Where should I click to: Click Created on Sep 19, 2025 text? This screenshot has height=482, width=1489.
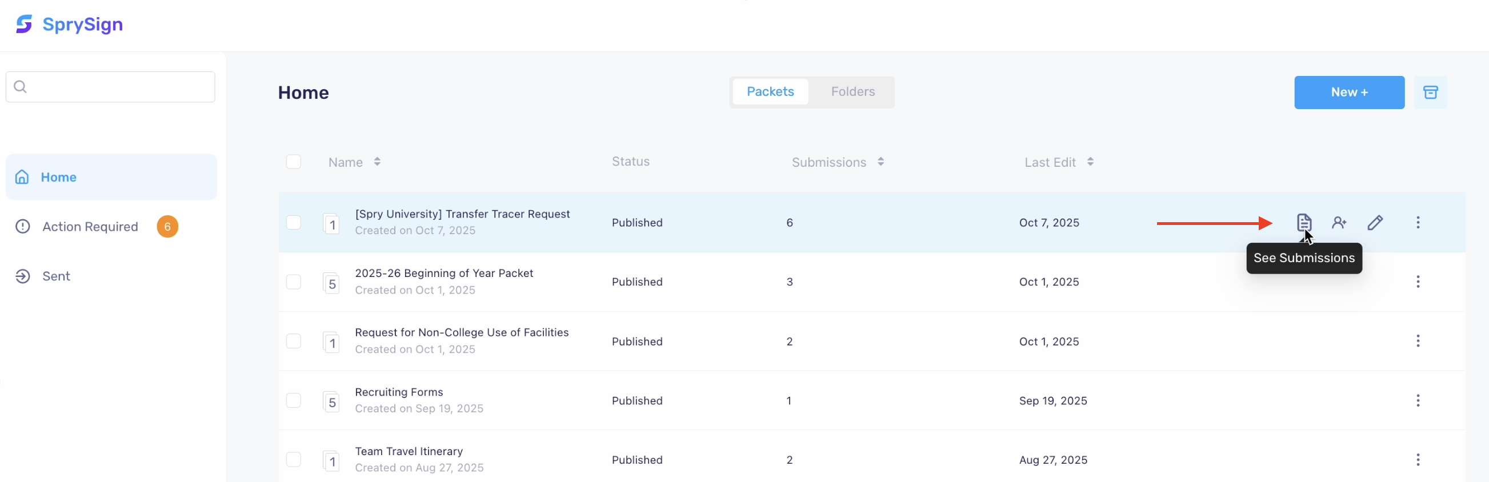point(419,408)
